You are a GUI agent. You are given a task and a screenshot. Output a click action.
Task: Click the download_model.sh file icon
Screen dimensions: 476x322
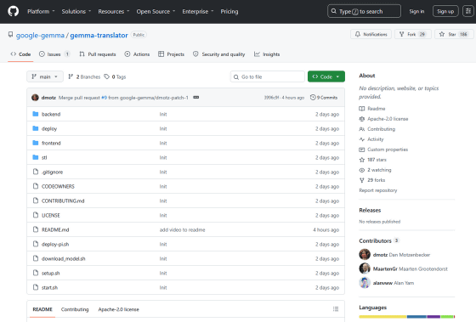click(x=36, y=258)
